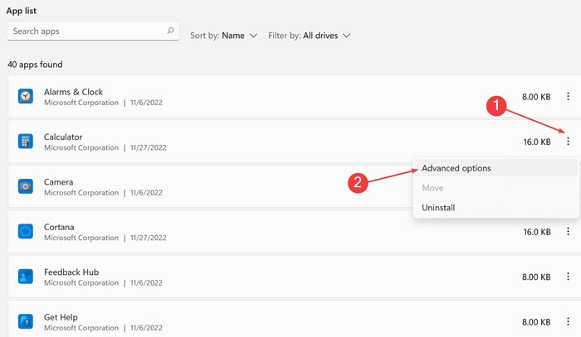This screenshot has width=581, height=337.
Task: Open three-dot menu for Alarms & Clock
Action: [x=568, y=97]
